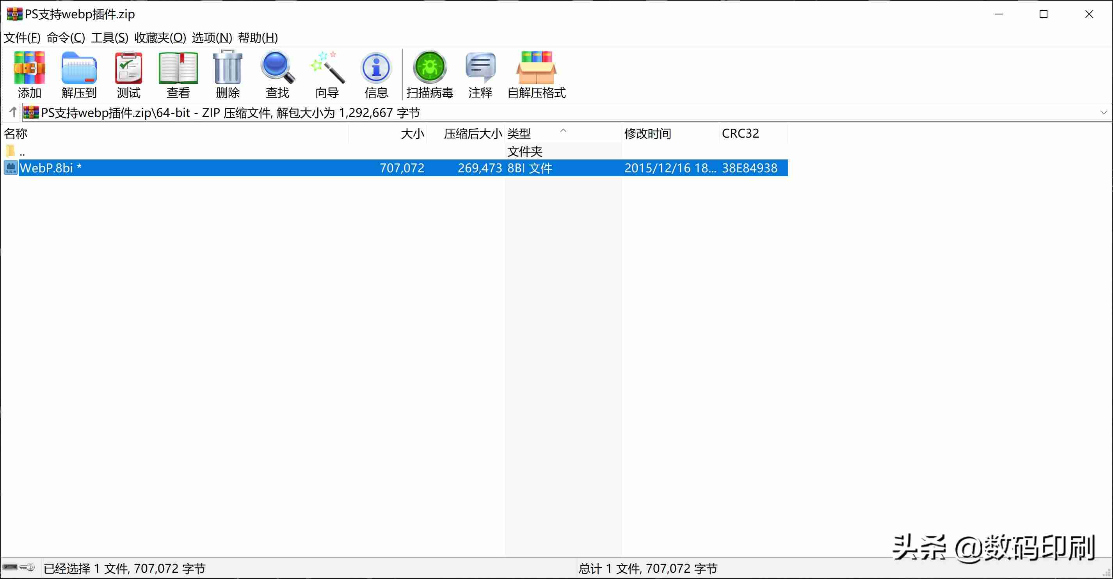
Task: Open the Find (查找) magnifier tool
Action: [277, 74]
